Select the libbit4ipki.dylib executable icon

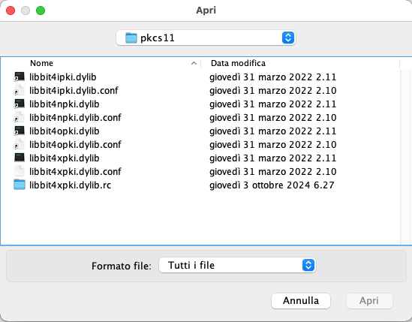[x=20, y=77]
